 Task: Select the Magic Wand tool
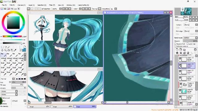point(9,47)
